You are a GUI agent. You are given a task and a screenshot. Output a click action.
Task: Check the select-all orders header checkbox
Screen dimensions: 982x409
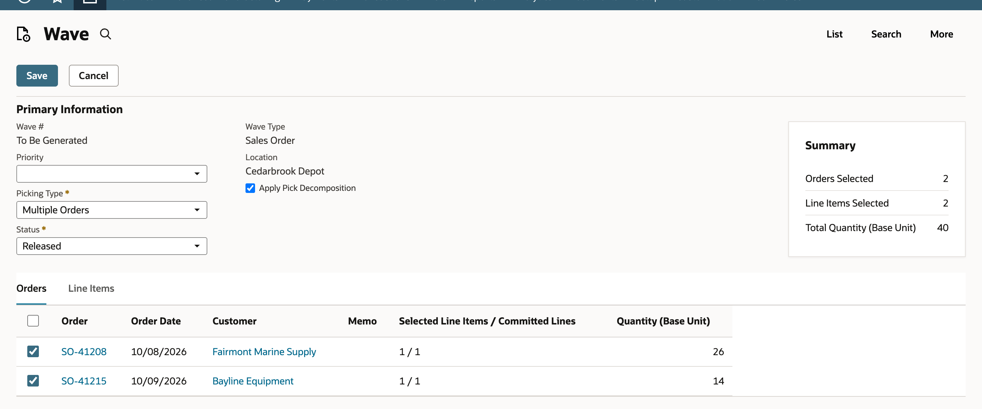point(33,321)
